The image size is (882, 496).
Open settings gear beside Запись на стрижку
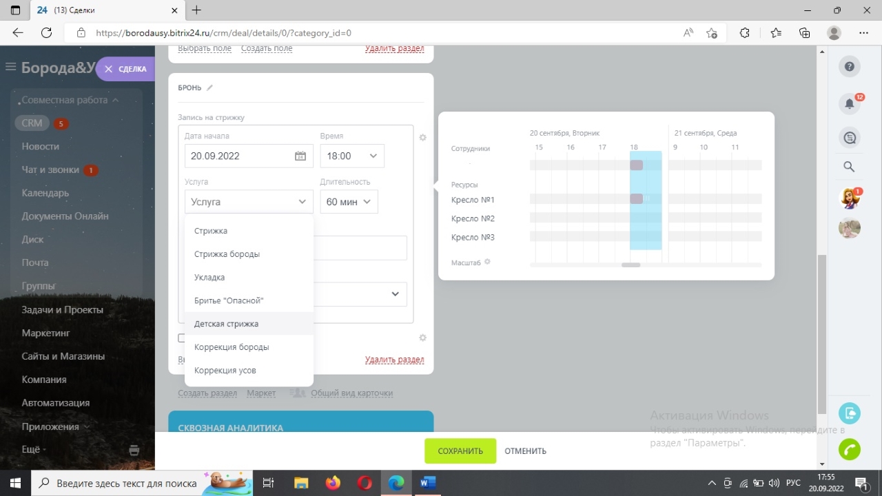click(422, 137)
